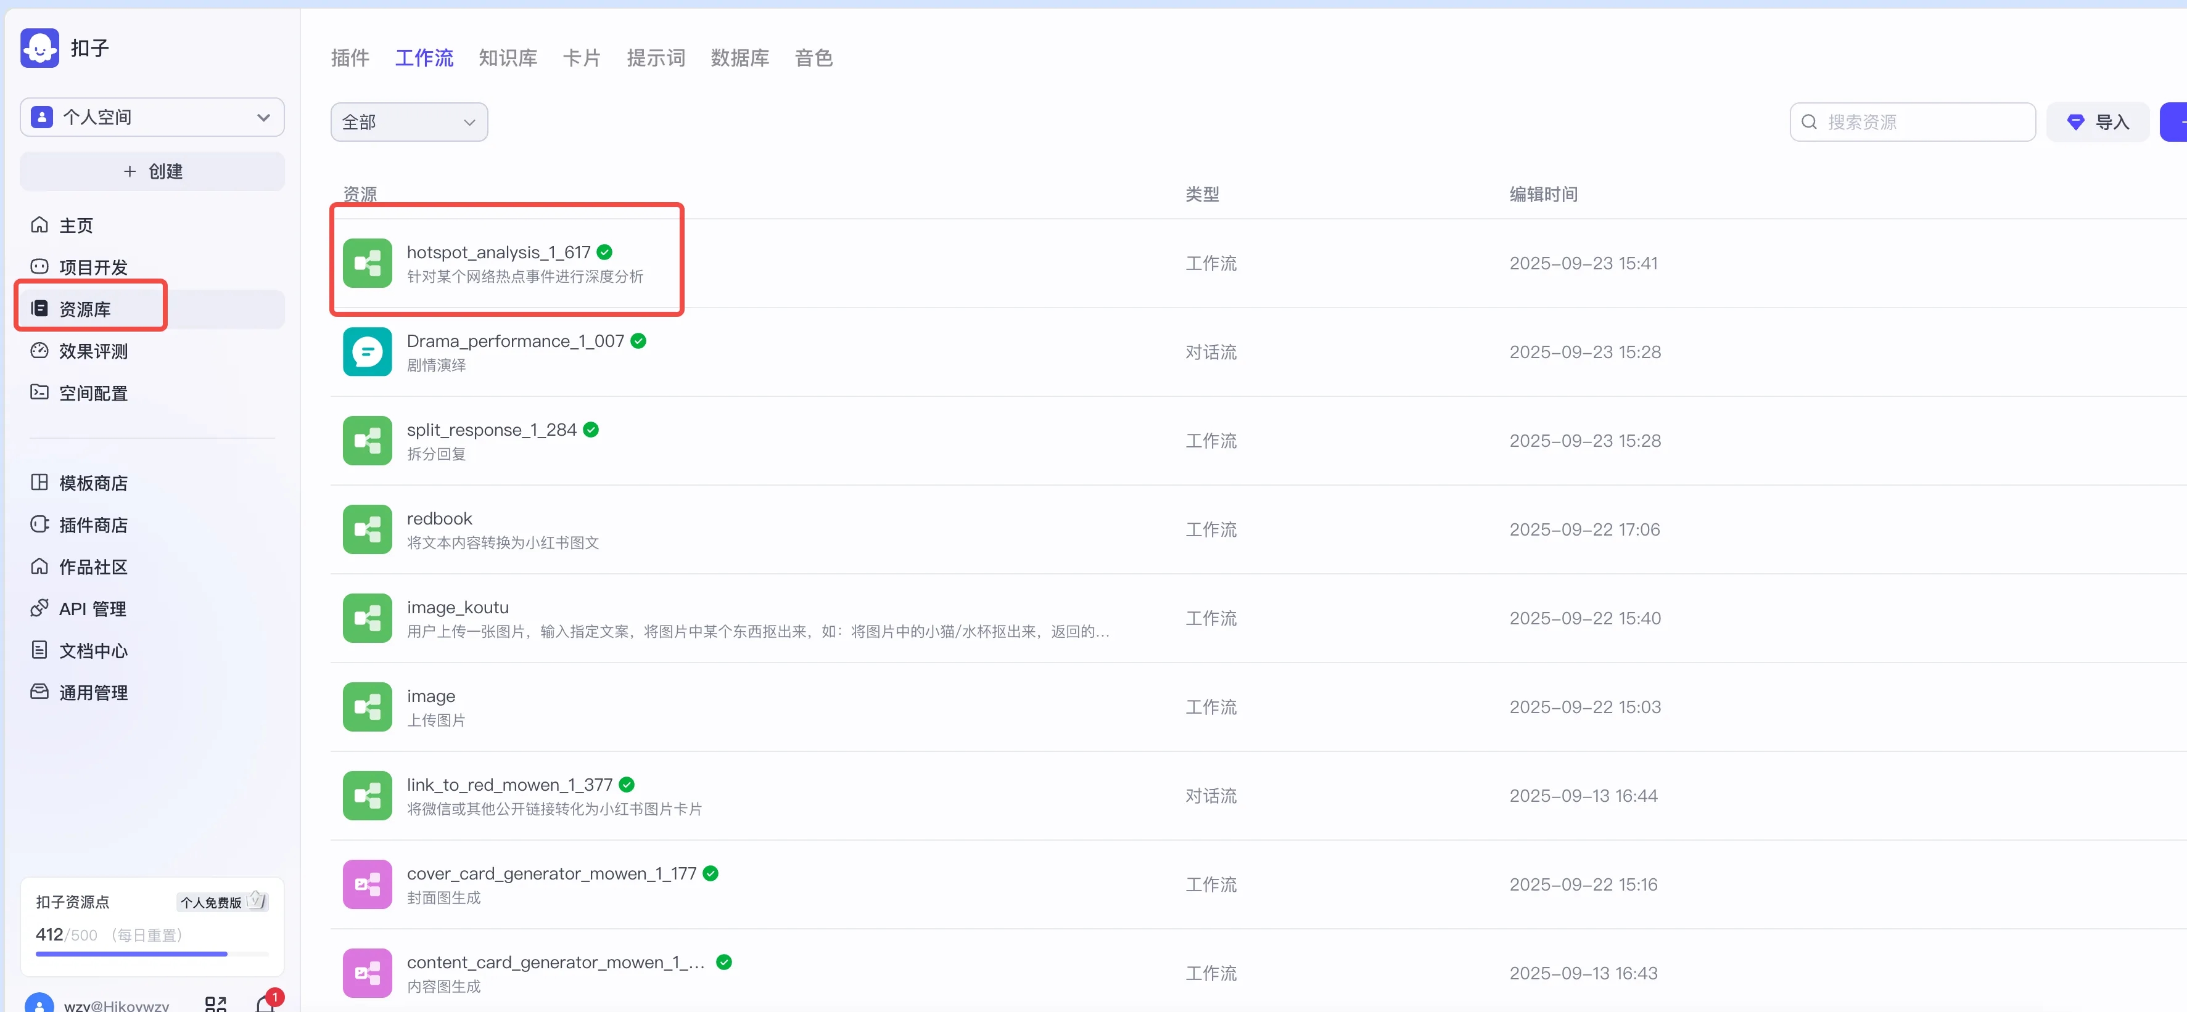Switch to the 数据库 tab
Screen dimensions: 2187x1012
click(739, 58)
